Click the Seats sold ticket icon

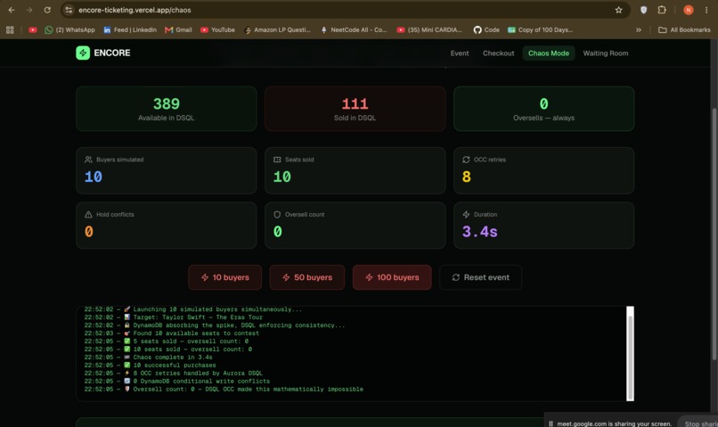pyautogui.click(x=277, y=160)
